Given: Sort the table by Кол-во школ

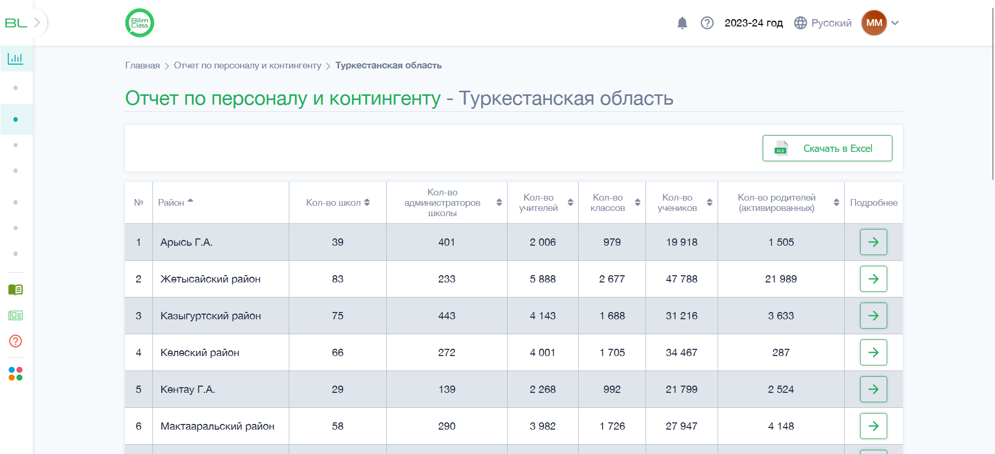Looking at the screenshot, I should 338,203.
